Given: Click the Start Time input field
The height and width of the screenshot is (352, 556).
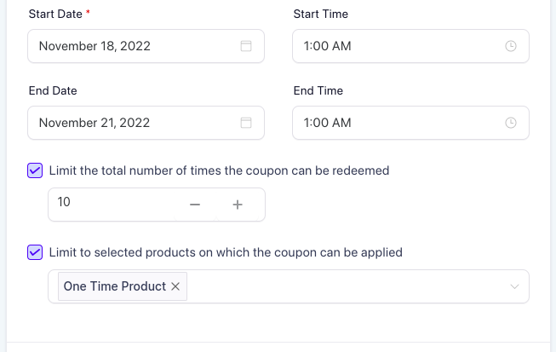Looking at the screenshot, I should tap(392, 47).
